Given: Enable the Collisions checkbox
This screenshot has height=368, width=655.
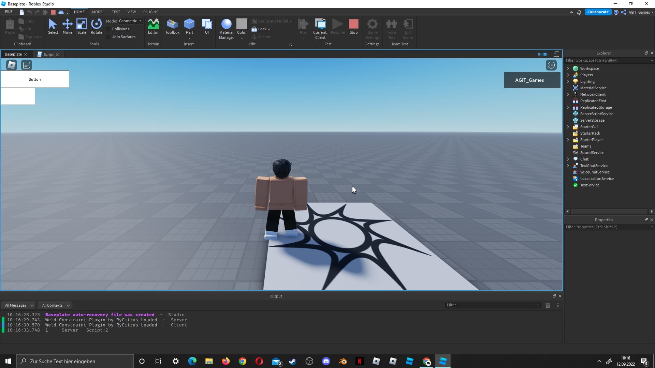Looking at the screenshot, I should [108, 29].
